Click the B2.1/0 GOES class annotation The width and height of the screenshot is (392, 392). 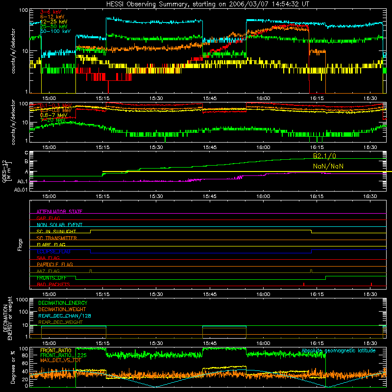point(324,156)
